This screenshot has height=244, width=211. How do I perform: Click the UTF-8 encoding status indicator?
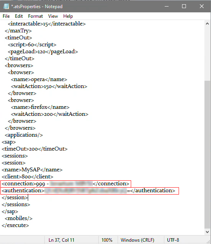[x=173, y=240]
